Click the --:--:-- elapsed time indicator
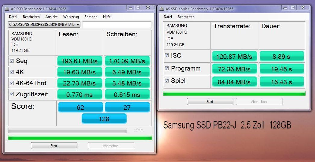The height and width of the screenshot is (162, 315). 139,130
